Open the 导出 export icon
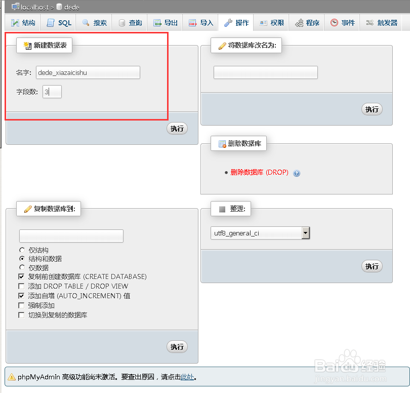Viewport: 410px width, 393px height. (x=157, y=23)
